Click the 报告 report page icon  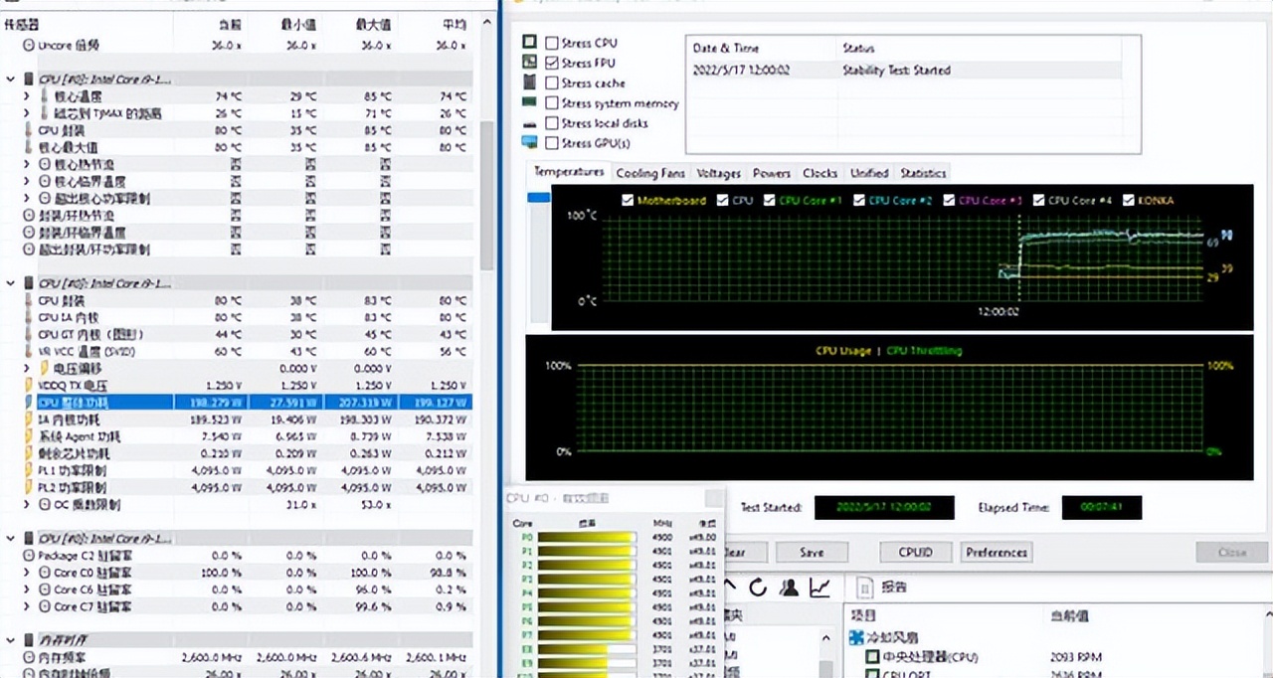[864, 588]
